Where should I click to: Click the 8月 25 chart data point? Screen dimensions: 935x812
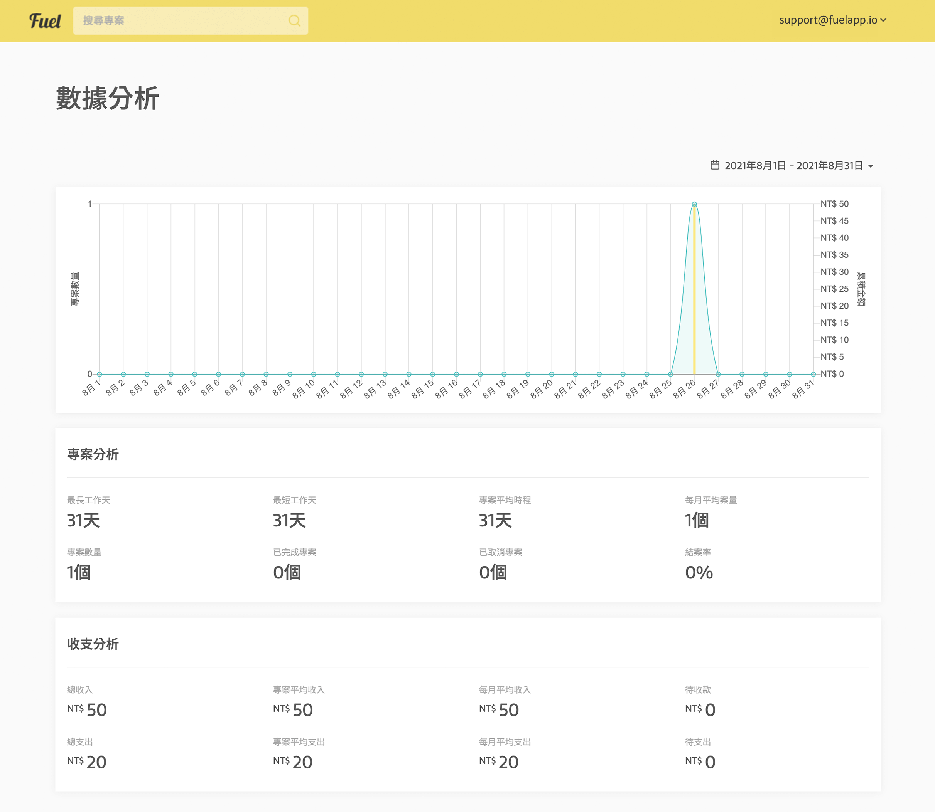point(671,374)
